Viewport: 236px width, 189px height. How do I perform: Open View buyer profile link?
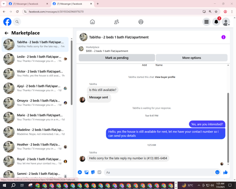point(165,77)
